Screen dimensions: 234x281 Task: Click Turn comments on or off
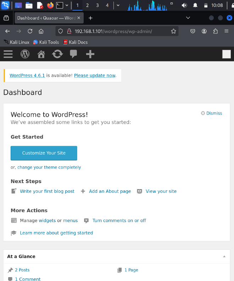119,220
